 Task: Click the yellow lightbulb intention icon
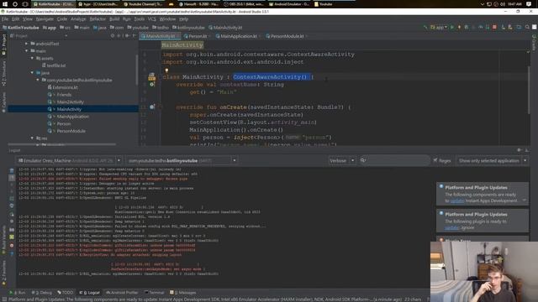[x=166, y=70]
